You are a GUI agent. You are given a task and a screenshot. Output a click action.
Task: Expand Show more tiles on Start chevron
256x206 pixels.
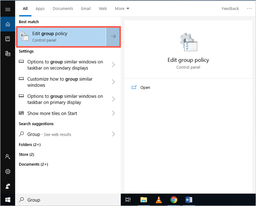(113, 113)
